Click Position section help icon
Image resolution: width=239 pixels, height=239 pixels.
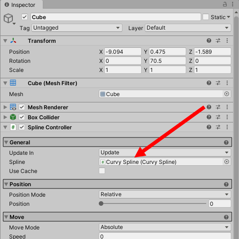(226, 184)
